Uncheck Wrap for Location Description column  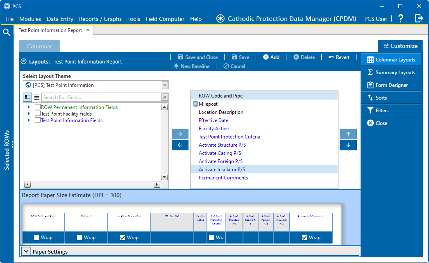point(122,238)
